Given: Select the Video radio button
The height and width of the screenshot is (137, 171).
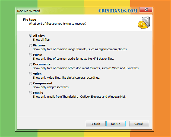Looking at the screenshot, I should pos(30,74).
